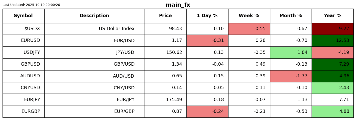Click the red -0.24 EURGBP cell

coord(207,112)
